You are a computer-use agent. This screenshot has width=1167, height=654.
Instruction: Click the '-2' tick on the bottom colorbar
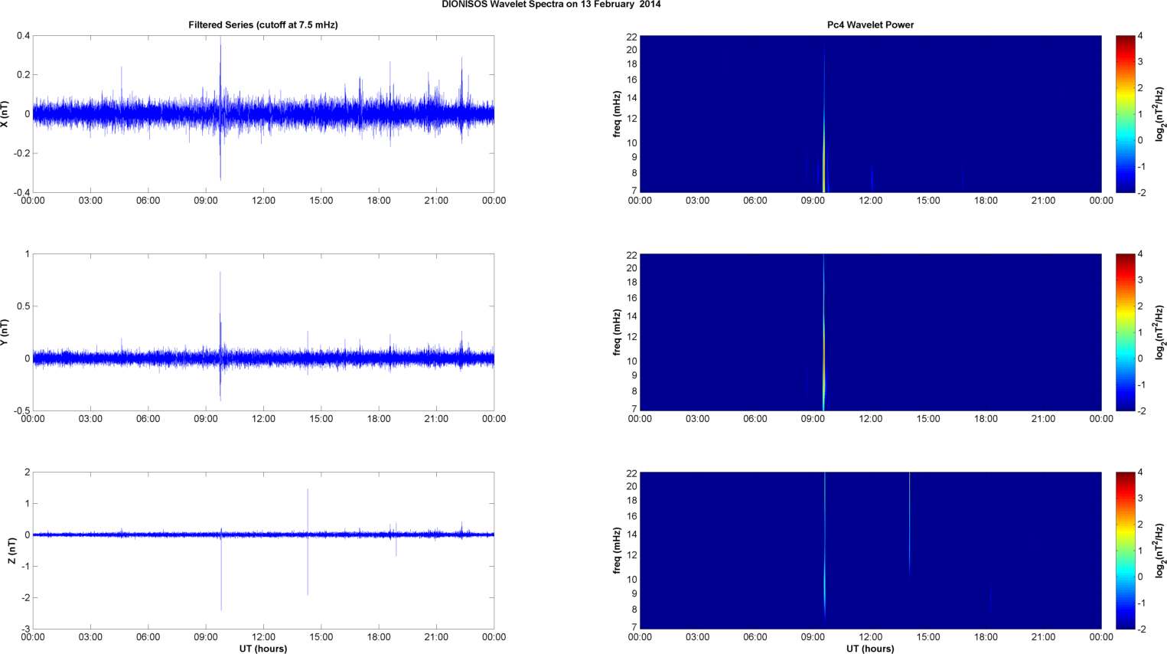coord(1142,629)
